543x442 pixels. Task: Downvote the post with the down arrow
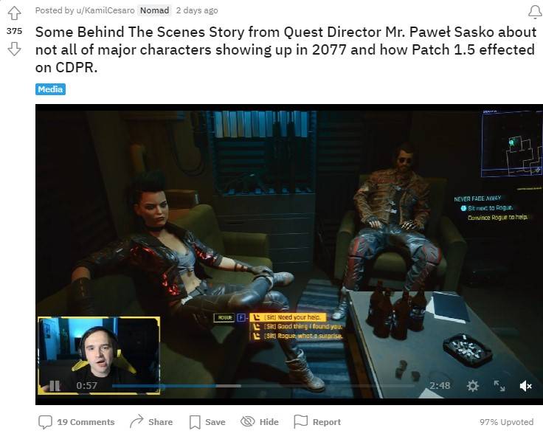14,49
